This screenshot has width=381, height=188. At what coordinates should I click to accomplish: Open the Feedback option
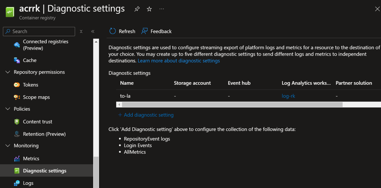tap(156, 31)
